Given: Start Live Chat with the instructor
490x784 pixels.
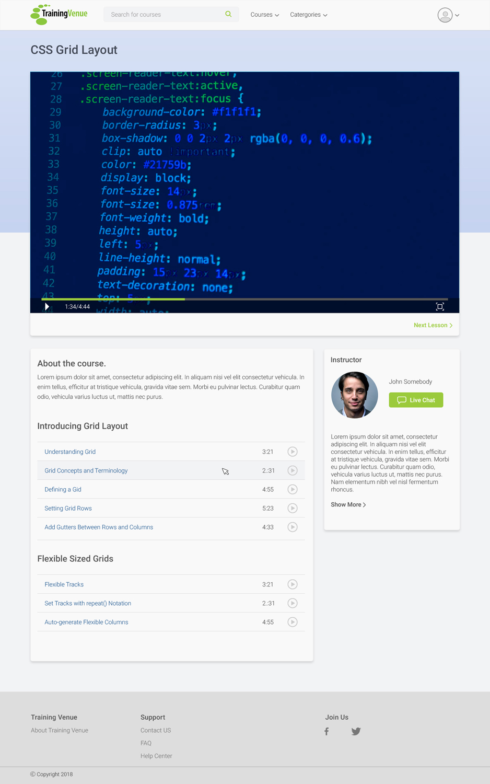Looking at the screenshot, I should 416,400.
